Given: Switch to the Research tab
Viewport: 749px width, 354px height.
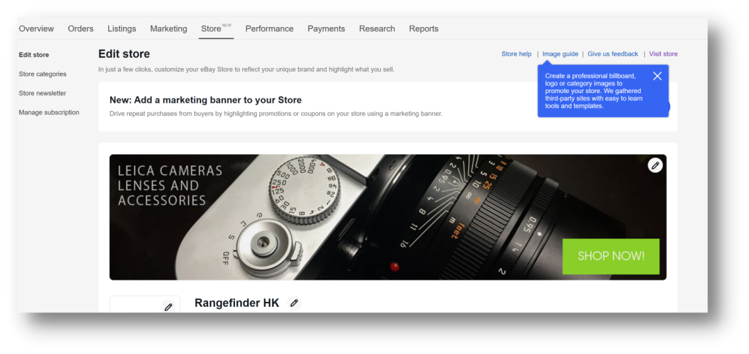Looking at the screenshot, I should [x=377, y=29].
